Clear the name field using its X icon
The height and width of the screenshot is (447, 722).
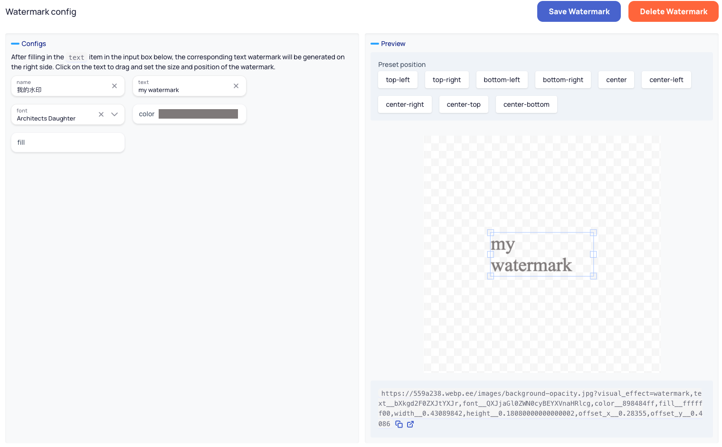click(x=114, y=86)
